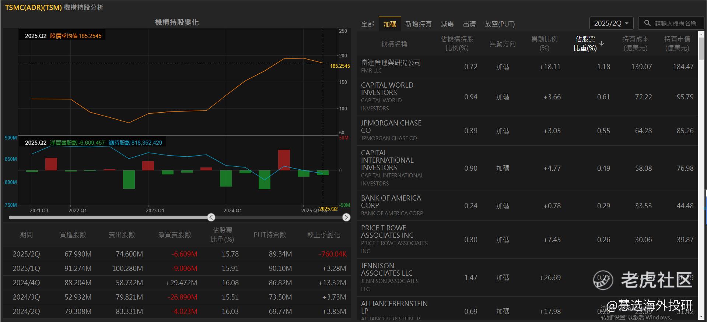Click the 185.2545 price marker on the chart
This screenshot has height=322, width=707.
[x=340, y=66]
